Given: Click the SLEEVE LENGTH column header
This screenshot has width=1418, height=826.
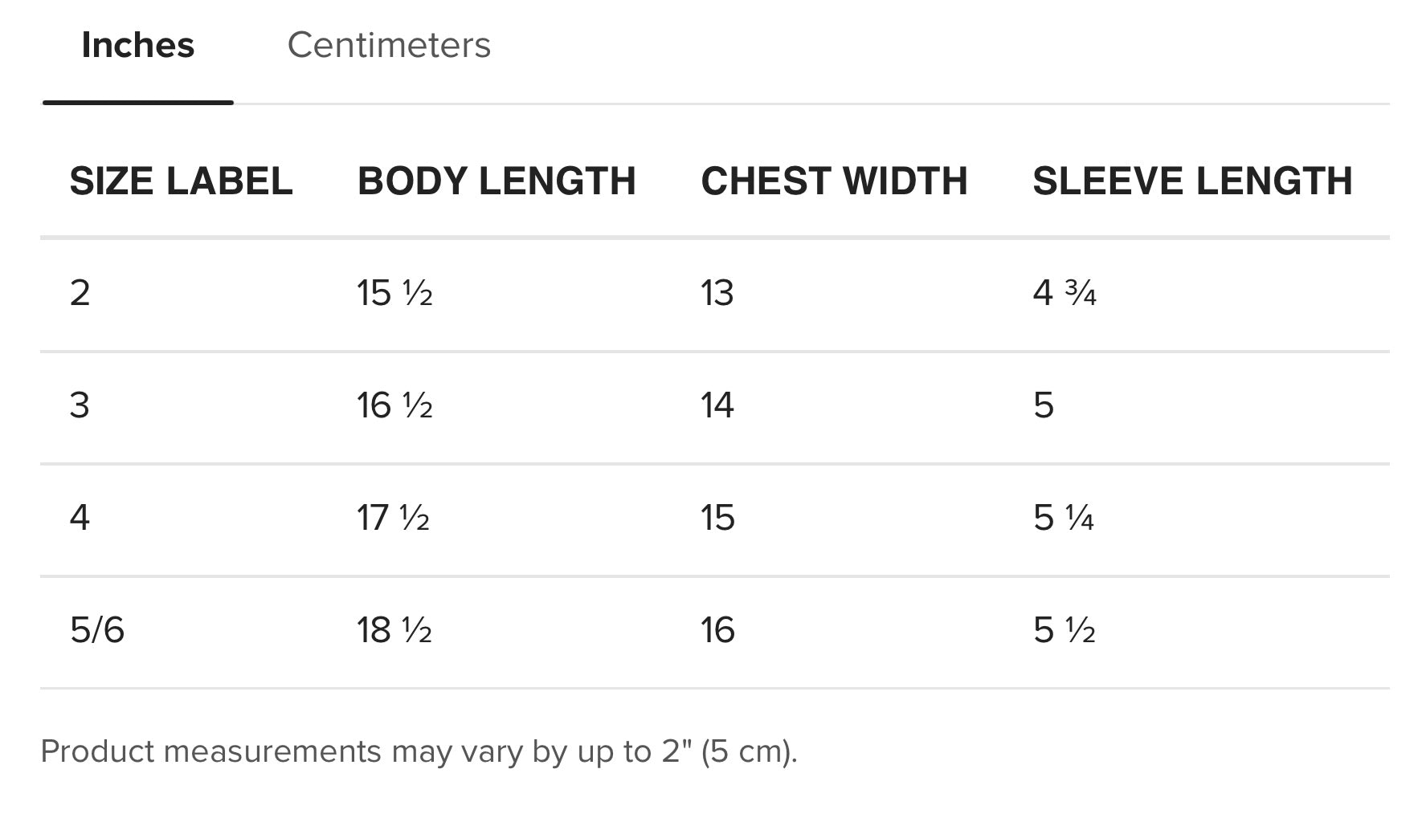Looking at the screenshot, I should click(1192, 181).
